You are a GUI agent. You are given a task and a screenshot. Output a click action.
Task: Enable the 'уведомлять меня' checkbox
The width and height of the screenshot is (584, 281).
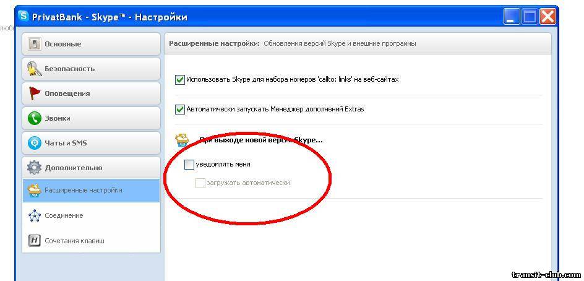[x=189, y=165]
